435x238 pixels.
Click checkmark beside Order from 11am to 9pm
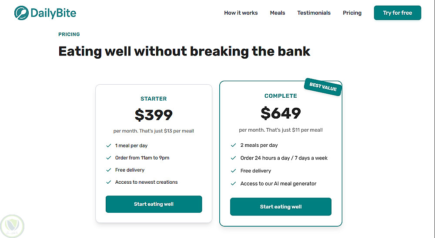(109, 158)
